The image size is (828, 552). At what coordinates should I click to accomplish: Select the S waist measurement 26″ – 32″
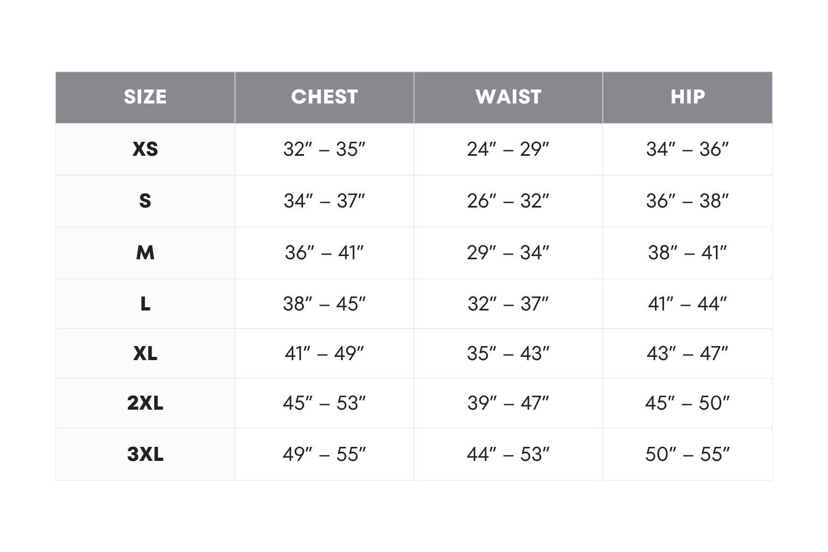tap(508, 201)
